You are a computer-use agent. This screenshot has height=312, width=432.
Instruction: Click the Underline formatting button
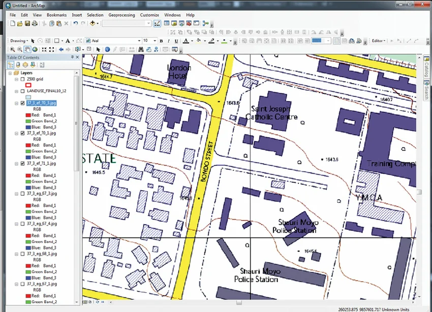click(176, 41)
